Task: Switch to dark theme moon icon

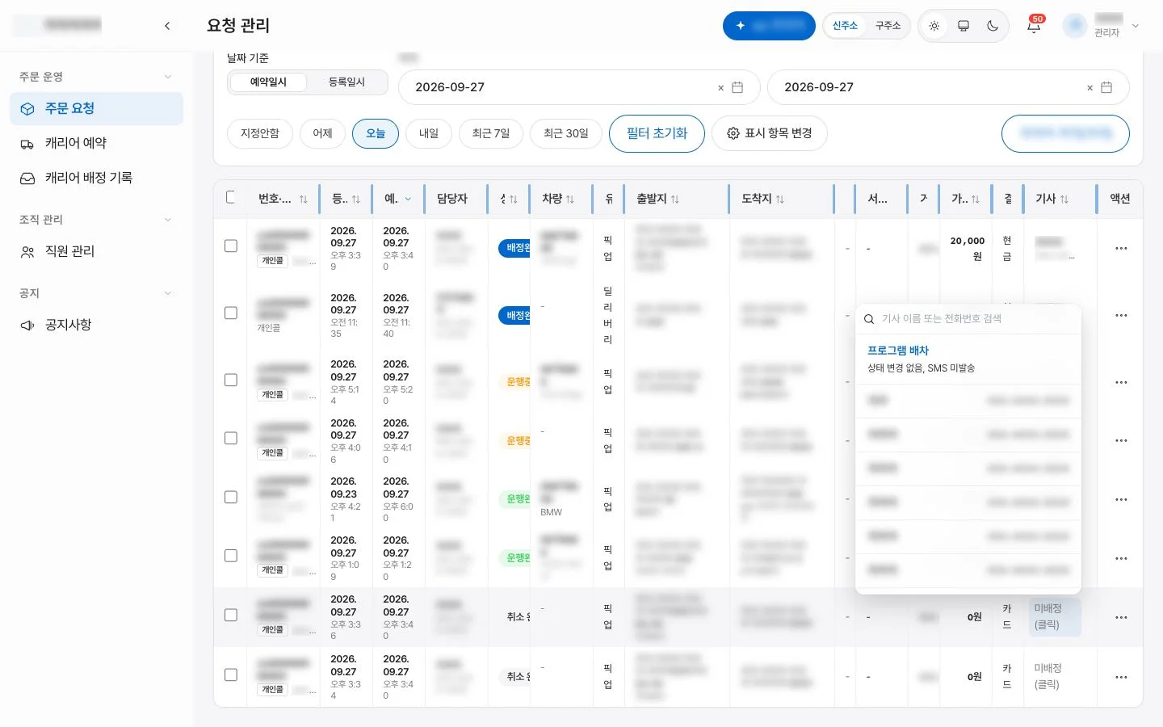Action: [993, 26]
